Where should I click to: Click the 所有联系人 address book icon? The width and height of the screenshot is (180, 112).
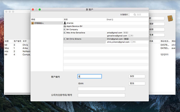click(33, 23)
